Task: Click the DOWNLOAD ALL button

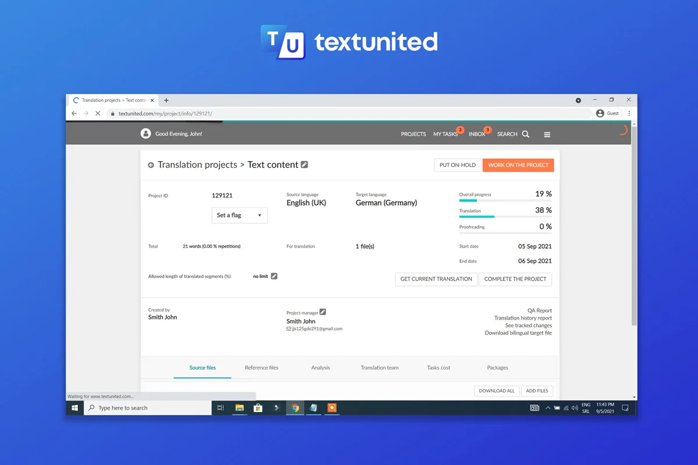Action: click(497, 391)
